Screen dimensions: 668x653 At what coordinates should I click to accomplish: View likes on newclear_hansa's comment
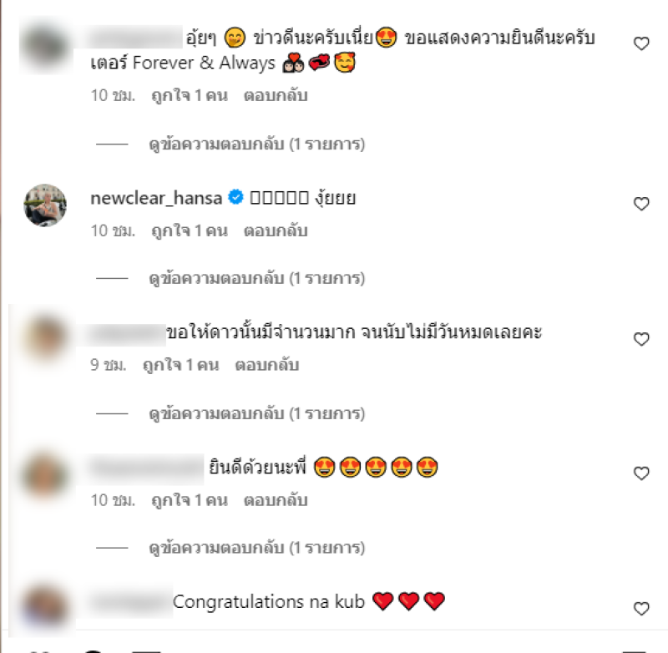pos(190,230)
